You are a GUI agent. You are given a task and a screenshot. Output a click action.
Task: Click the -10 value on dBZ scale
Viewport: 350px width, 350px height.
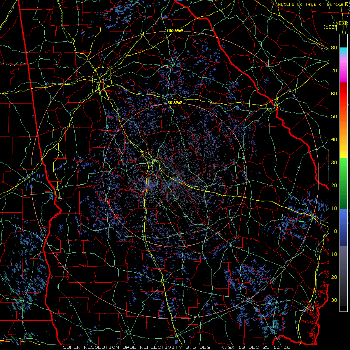332,254
